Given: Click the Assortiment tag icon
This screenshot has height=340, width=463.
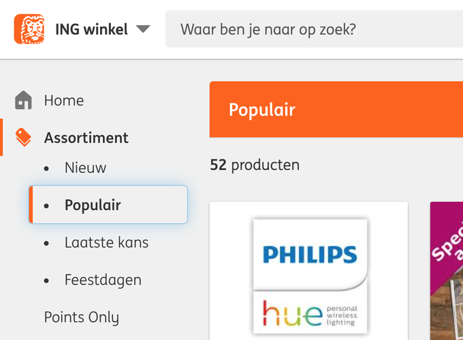Looking at the screenshot, I should point(24,137).
